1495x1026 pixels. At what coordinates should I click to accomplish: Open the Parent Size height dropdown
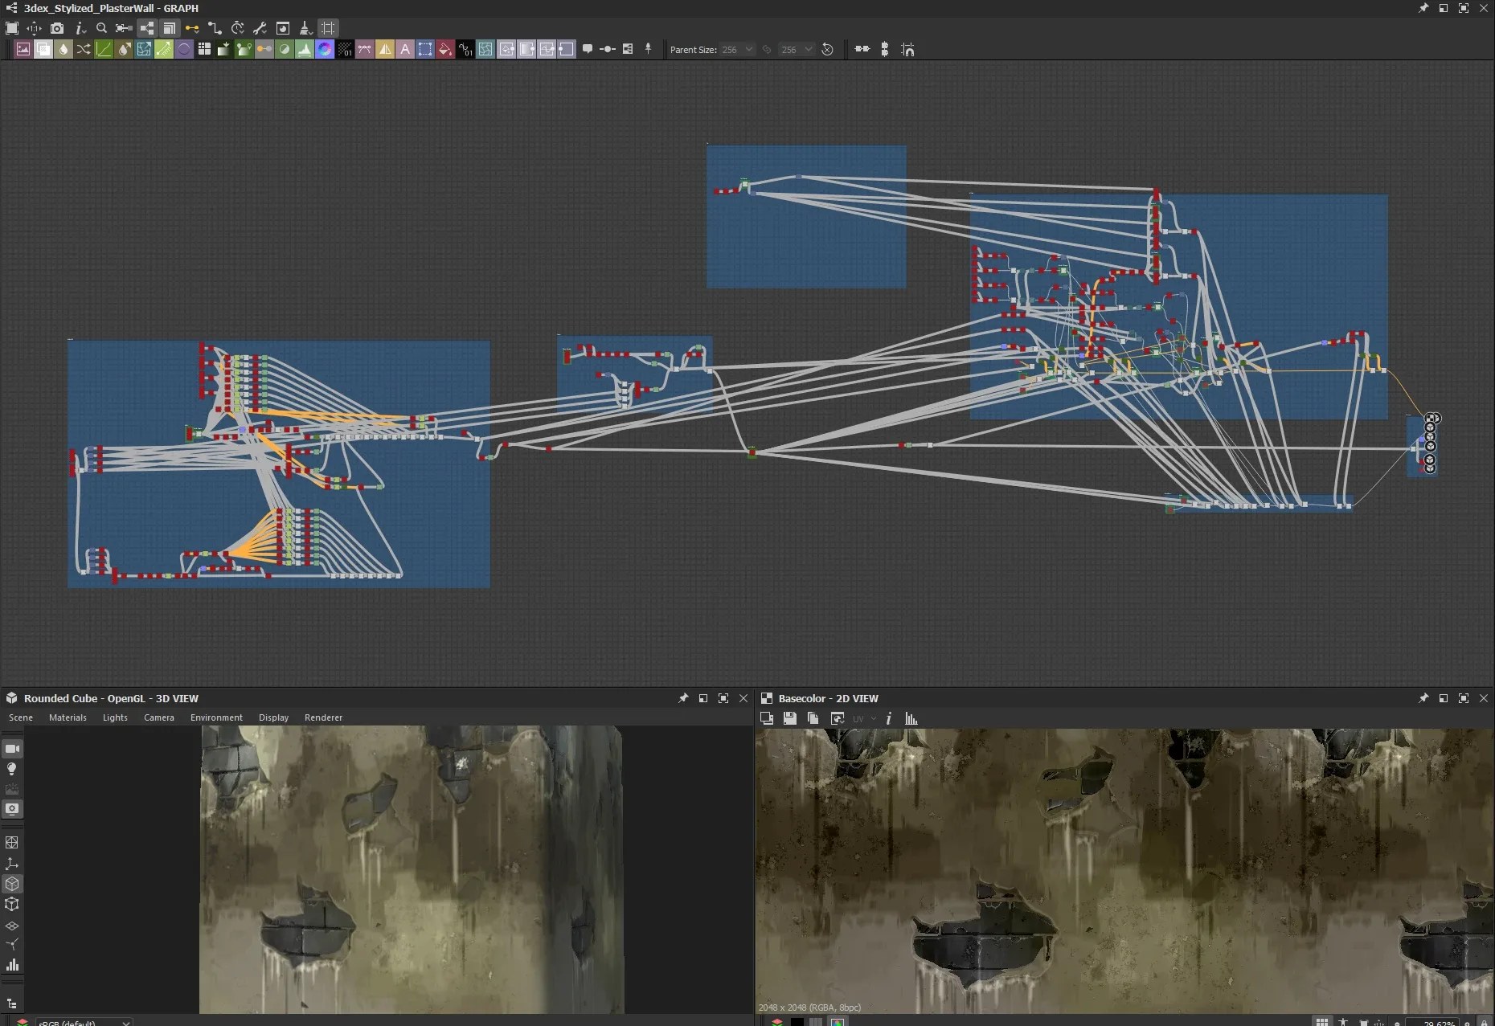(x=797, y=50)
